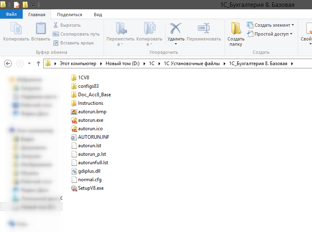312x233 pixels.
Task: Select the AUTORUN.INF settings file icon
Action: point(74,137)
